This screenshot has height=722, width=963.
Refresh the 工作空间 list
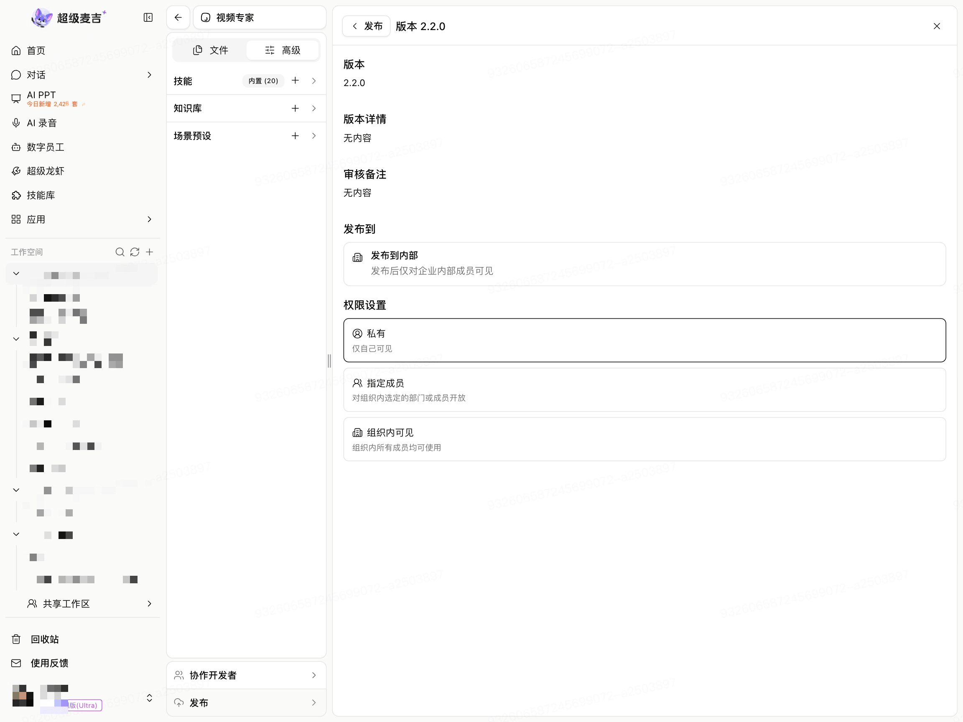tap(135, 252)
